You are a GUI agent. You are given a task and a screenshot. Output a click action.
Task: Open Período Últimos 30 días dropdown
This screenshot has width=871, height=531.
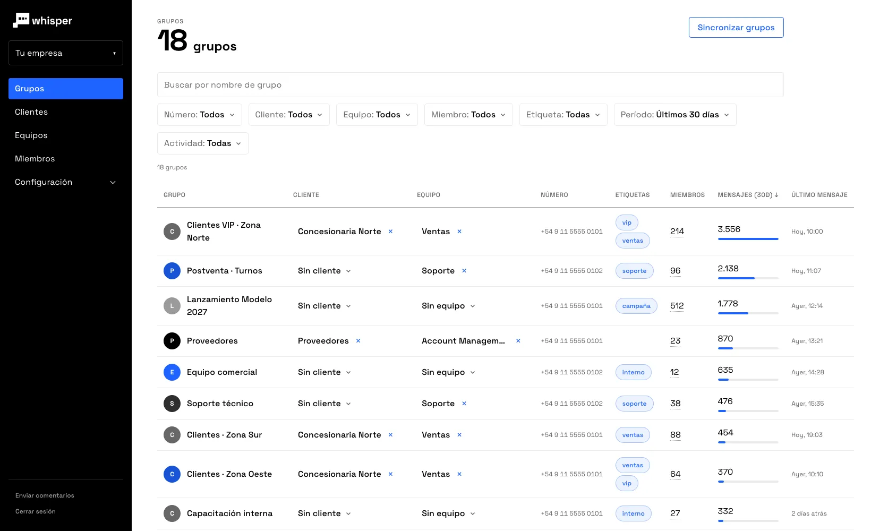coord(675,115)
